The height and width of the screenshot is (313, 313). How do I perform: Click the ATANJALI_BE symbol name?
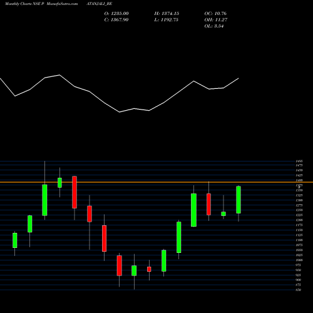tap(99, 4)
